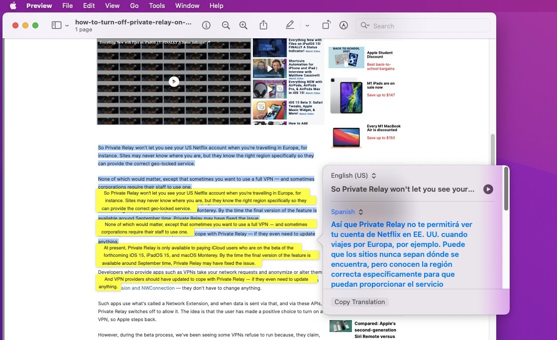Zoom out of the document
The image size is (557, 340).
tap(225, 25)
